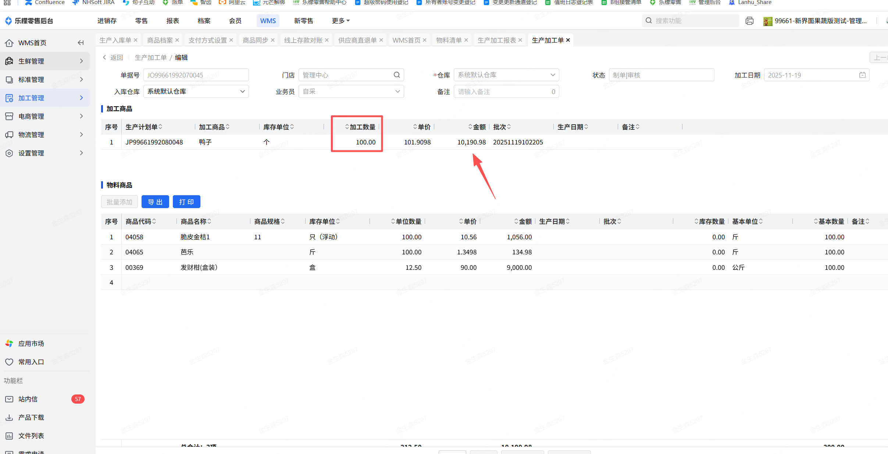Click the calendar icon in 加工日期 field
Screen dimensions: 888x454
click(862, 75)
